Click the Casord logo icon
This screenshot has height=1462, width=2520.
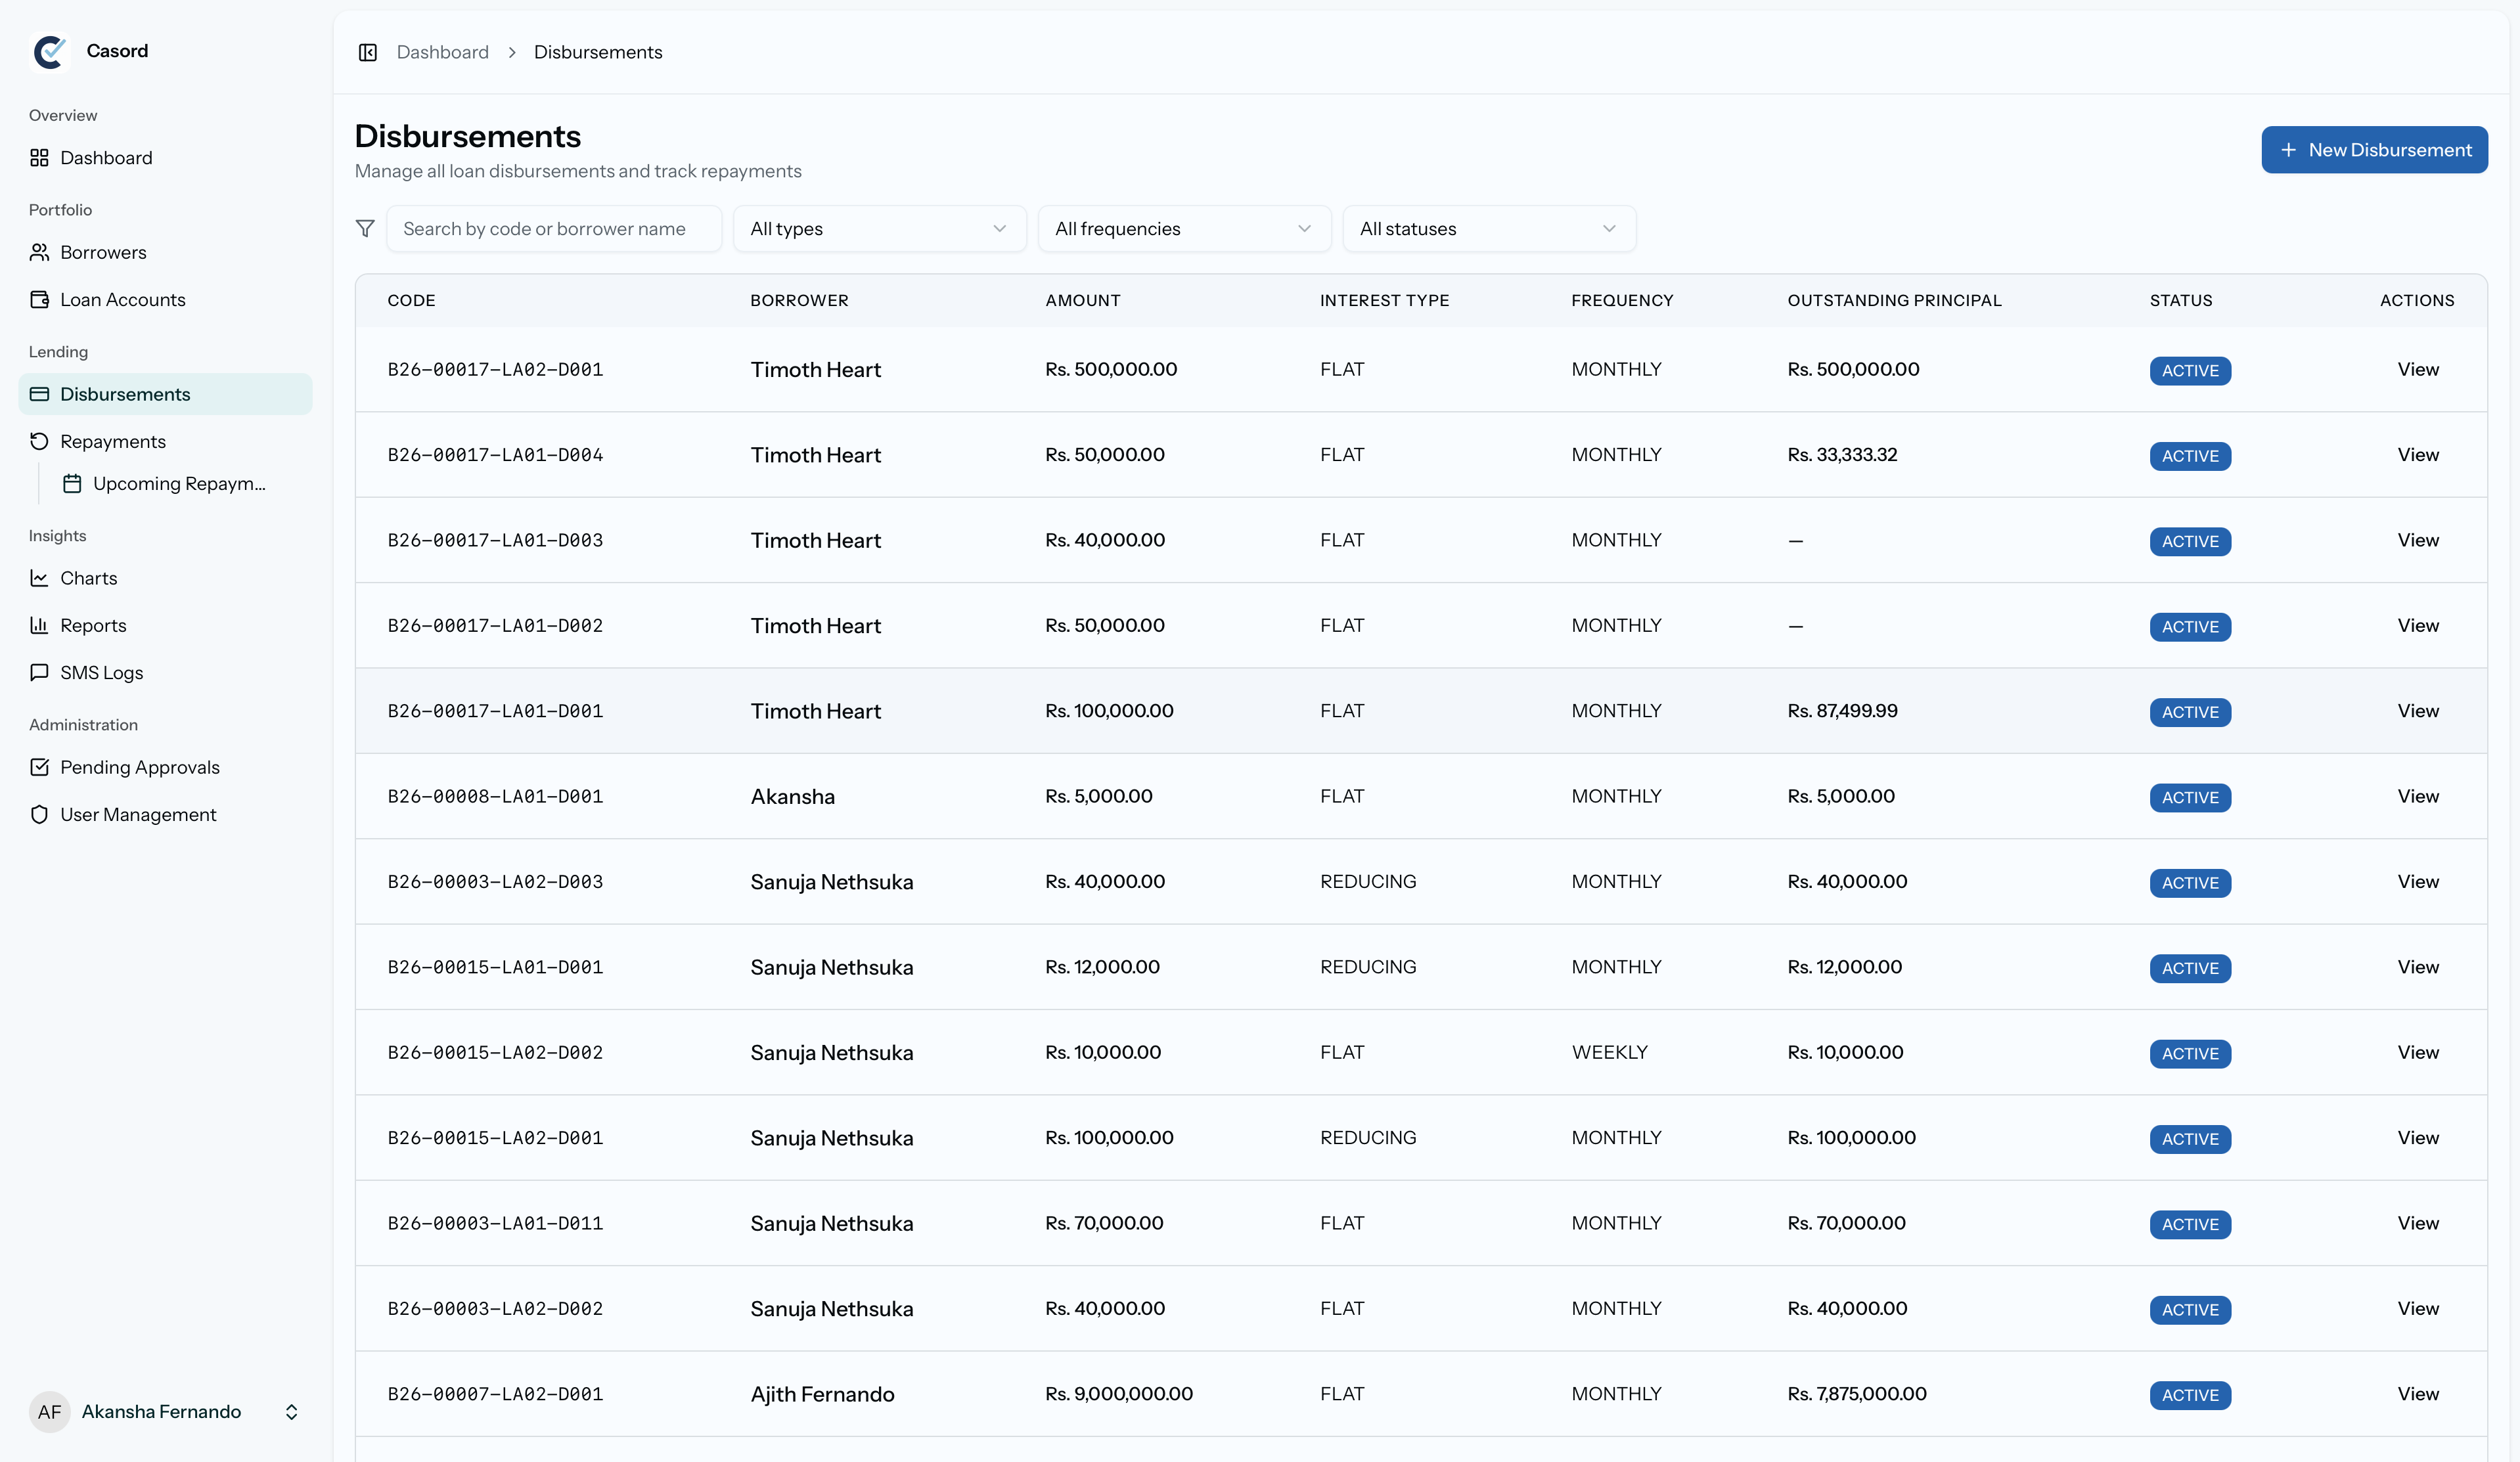49,51
